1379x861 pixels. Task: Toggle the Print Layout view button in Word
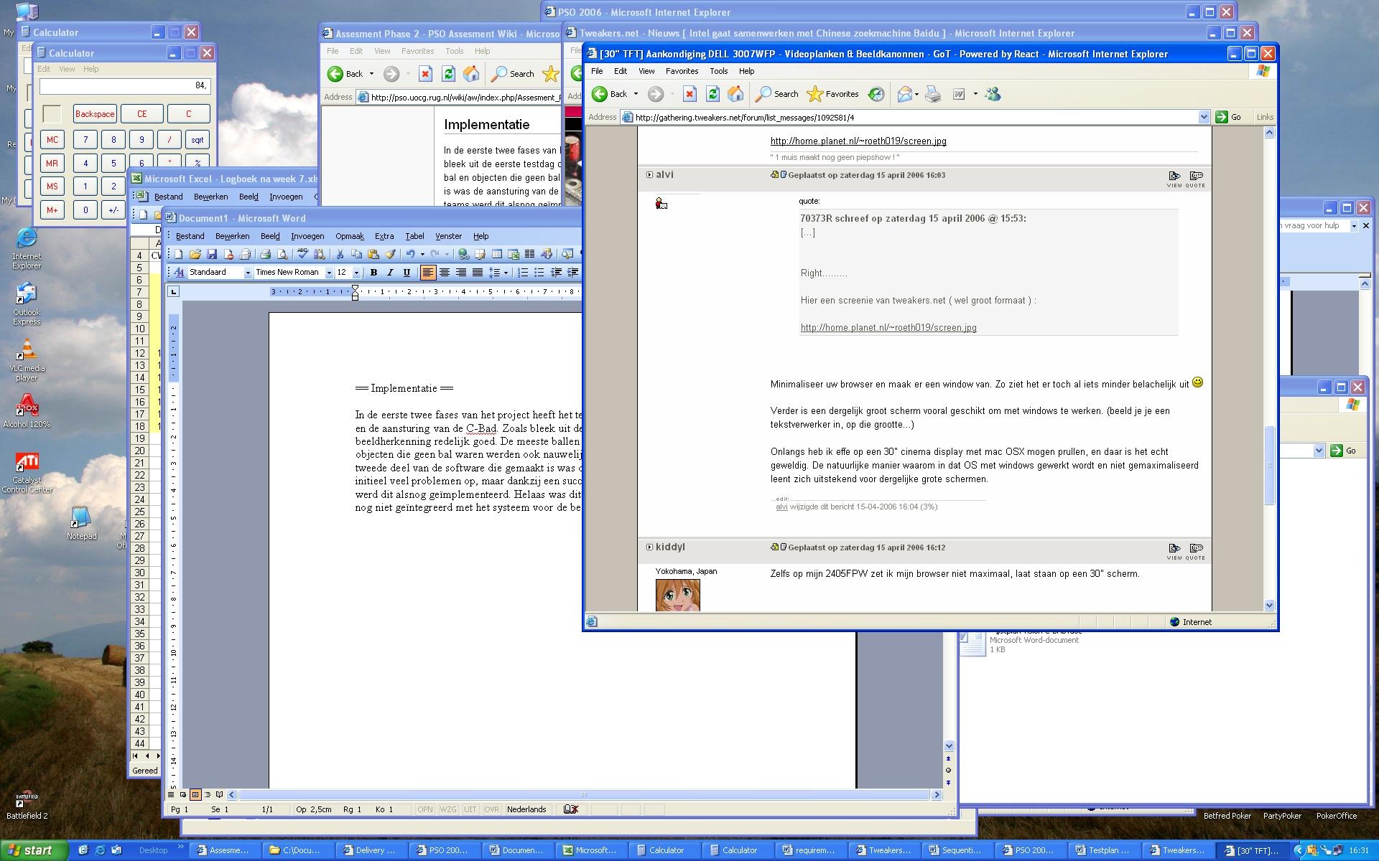coord(195,794)
